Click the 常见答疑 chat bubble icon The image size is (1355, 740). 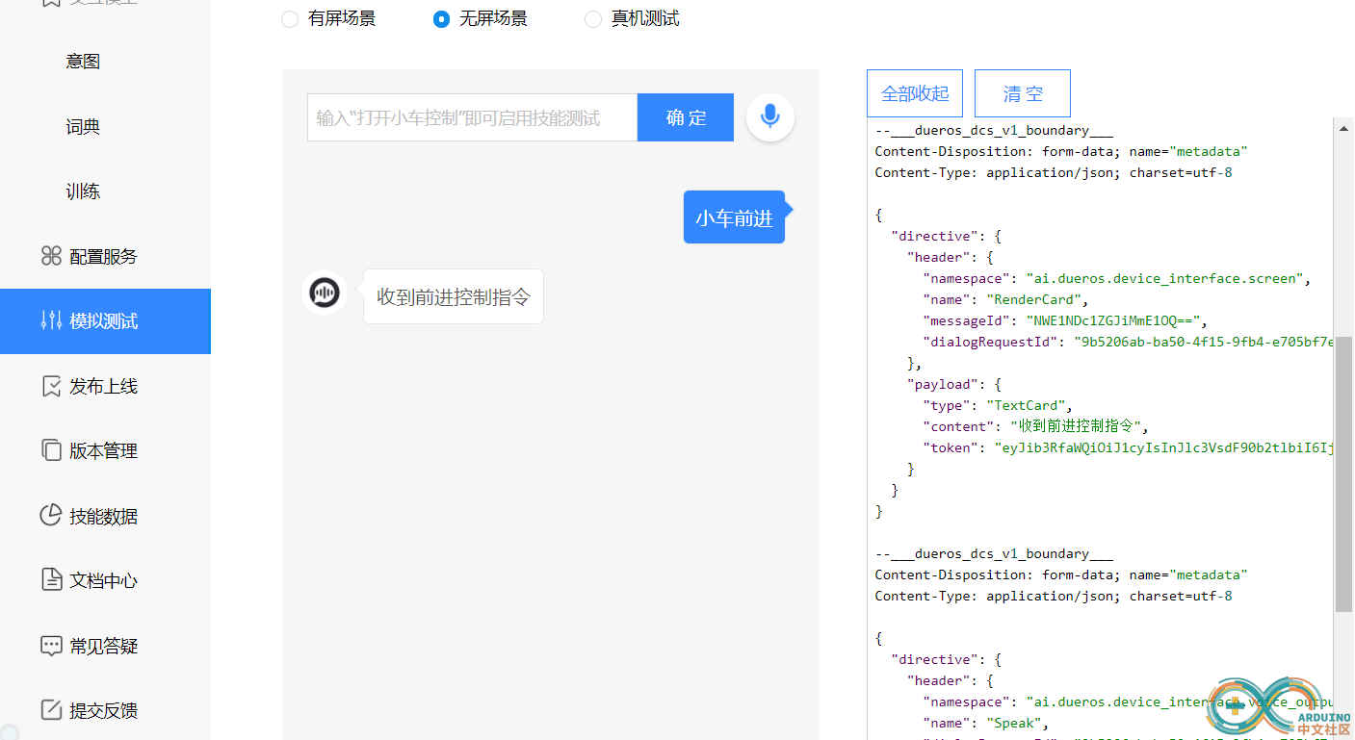tap(51, 646)
